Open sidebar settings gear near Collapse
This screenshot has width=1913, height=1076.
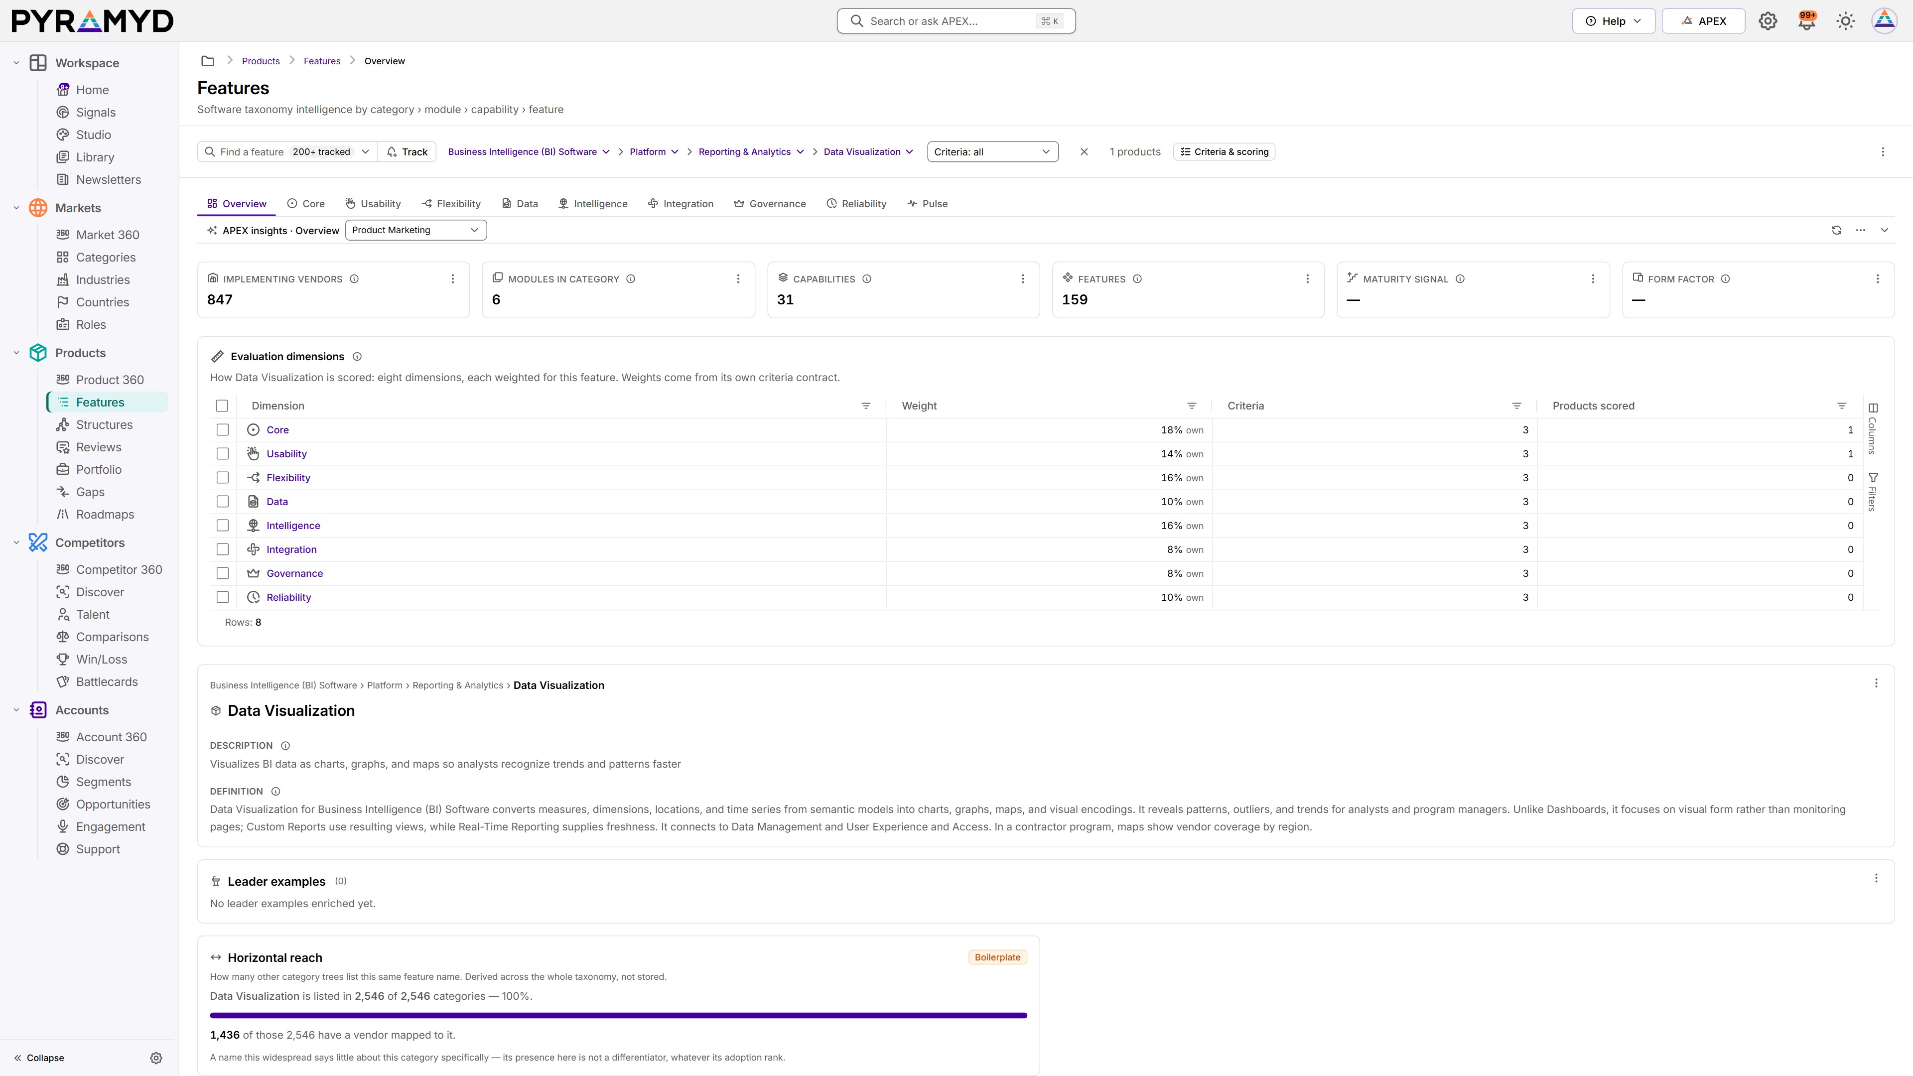[x=156, y=1058]
